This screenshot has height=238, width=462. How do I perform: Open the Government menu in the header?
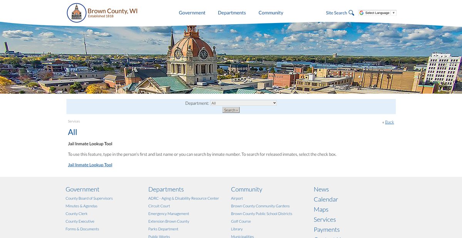tap(192, 13)
